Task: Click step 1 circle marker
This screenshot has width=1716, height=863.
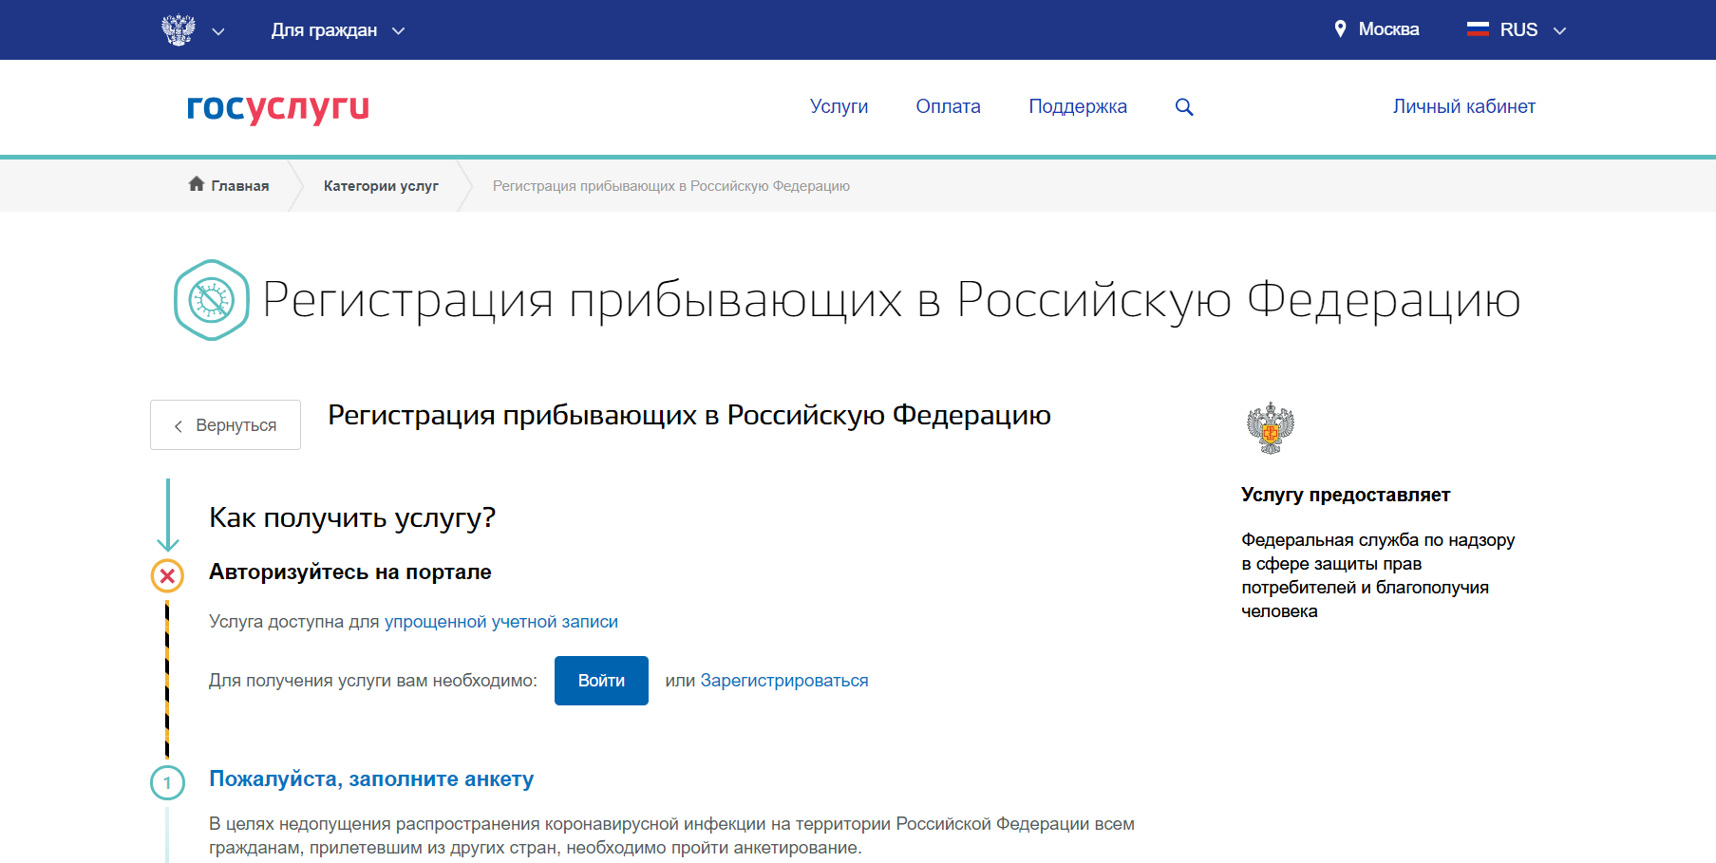Action: (x=167, y=783)
